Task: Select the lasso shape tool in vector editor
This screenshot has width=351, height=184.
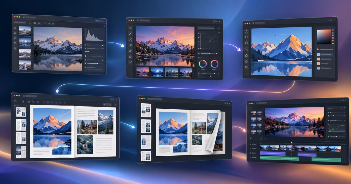Action: point(247,49)
